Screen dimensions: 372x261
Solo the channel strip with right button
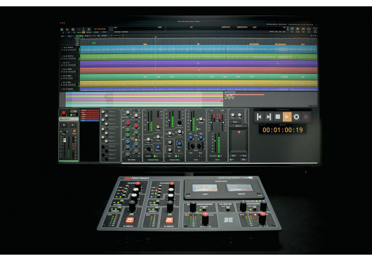(72, 125)
